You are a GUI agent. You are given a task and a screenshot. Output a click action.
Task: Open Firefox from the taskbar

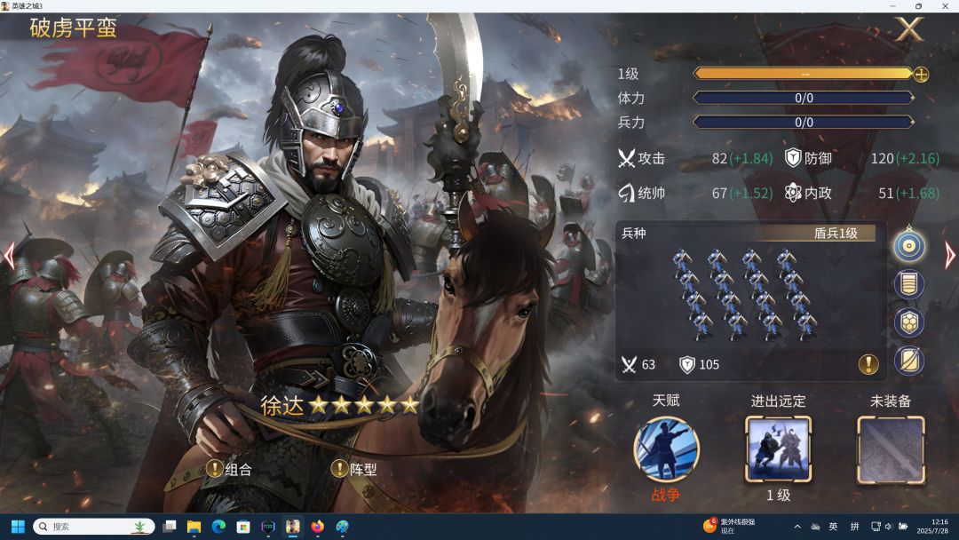(x=317, y=527)
